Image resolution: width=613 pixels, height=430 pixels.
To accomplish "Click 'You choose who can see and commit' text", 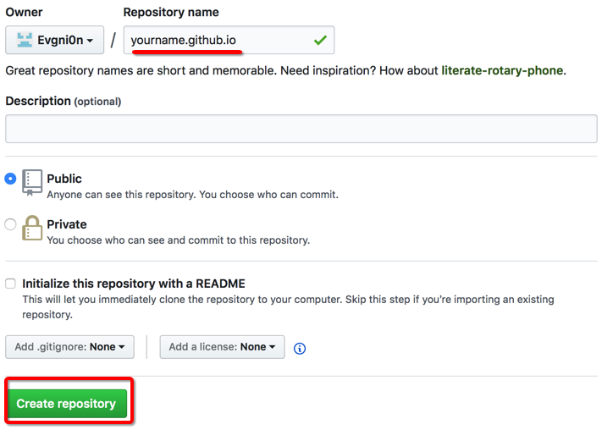I will 179,240.
